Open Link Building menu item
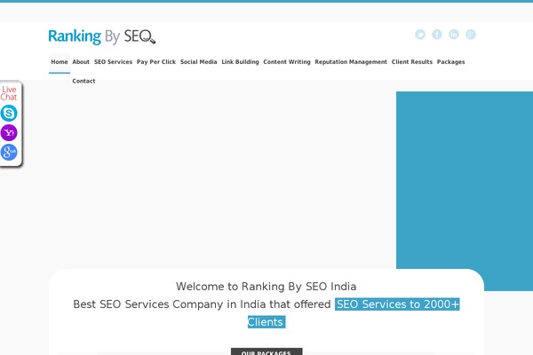 pyautogui.click(x=241, y=62)
